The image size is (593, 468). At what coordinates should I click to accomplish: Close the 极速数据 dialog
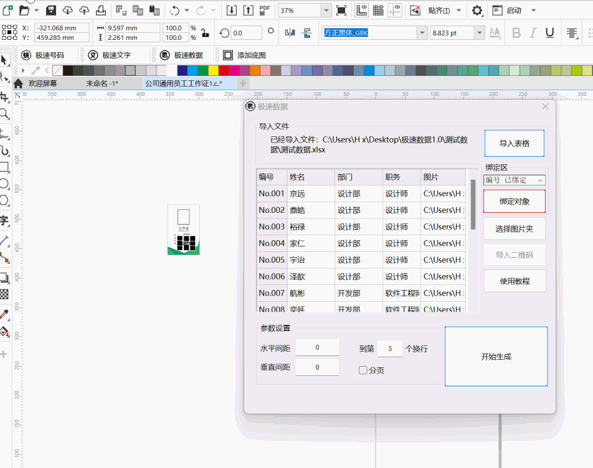click(546, 106)
